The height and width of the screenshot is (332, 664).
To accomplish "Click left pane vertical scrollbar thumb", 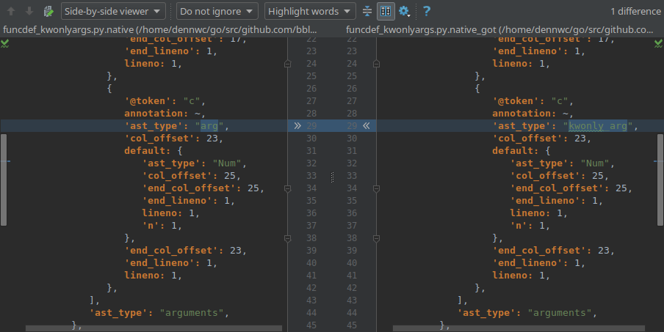I will point(4,180).
